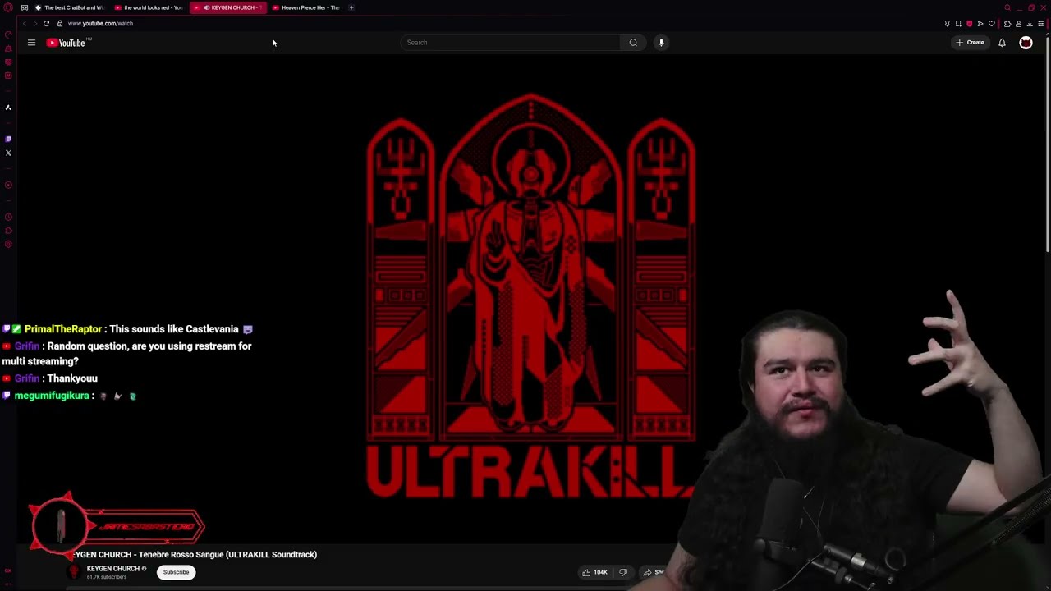The image size is (1051, 591).
Task: Show browser downloads
Action: 1030,24
